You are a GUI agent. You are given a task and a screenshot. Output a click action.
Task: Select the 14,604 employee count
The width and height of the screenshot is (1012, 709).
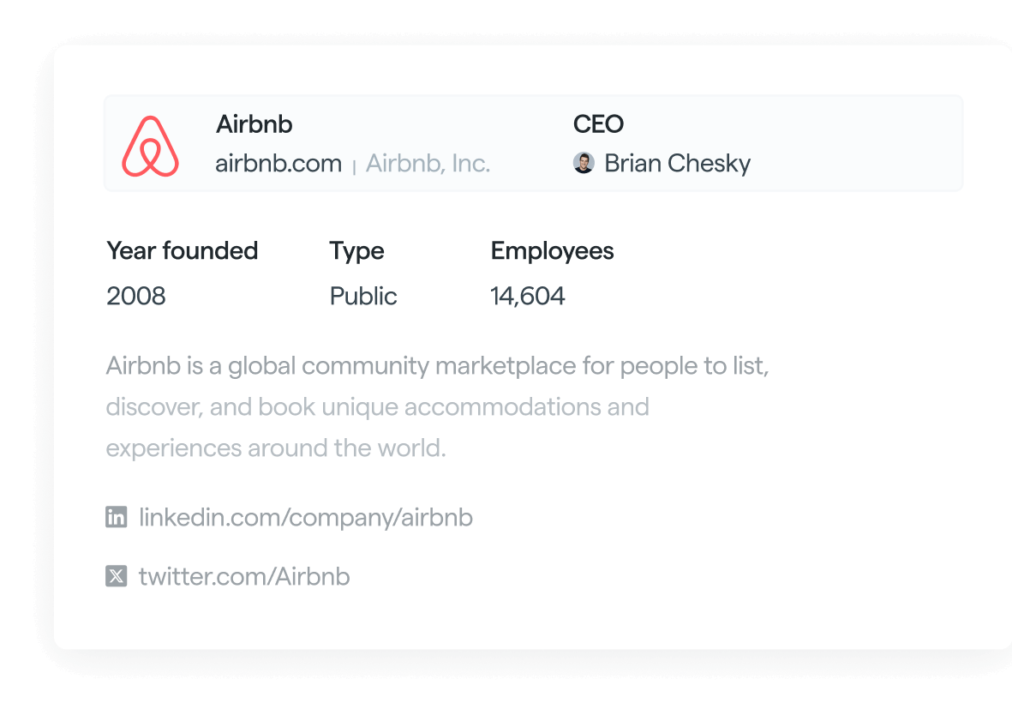point(527,296)
